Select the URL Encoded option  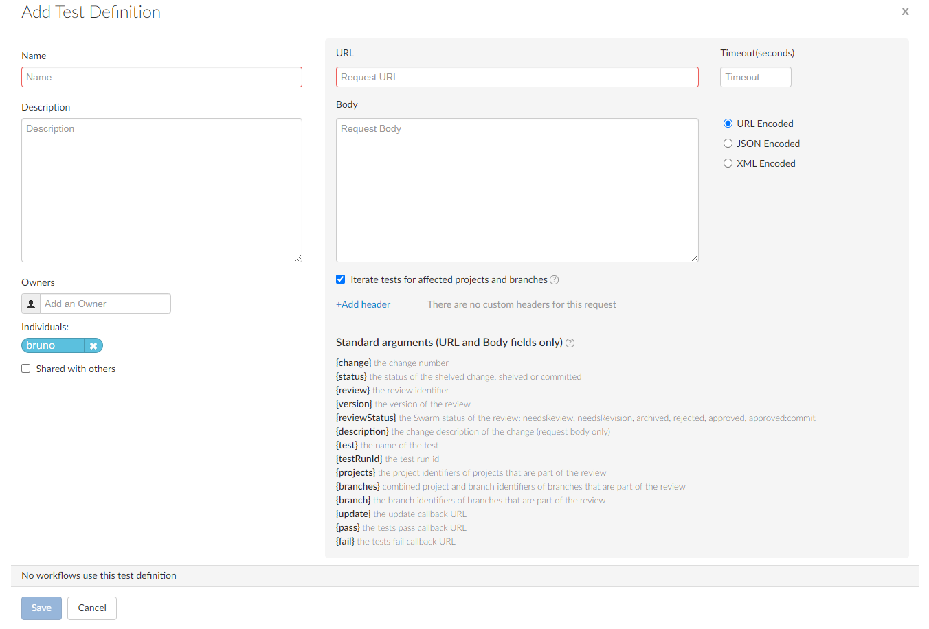728,123
